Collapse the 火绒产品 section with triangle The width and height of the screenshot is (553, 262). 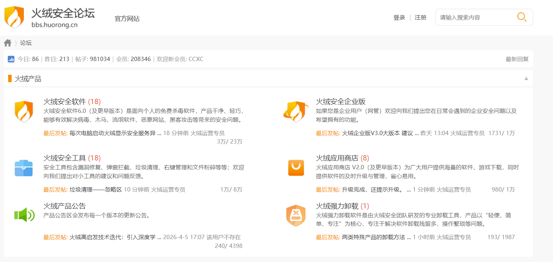526,78
